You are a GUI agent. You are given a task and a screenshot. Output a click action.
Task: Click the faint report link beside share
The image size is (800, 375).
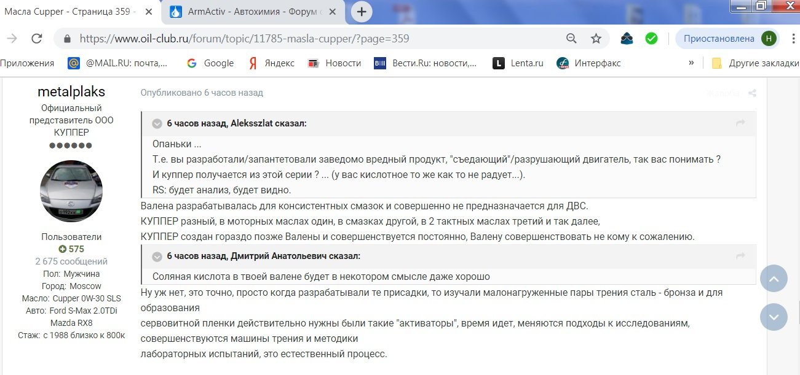(723, 93)
